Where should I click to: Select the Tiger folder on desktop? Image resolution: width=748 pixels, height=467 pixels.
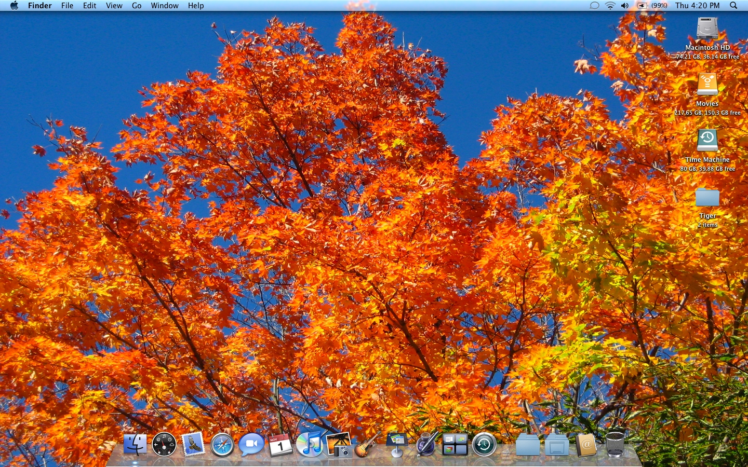pos(707,197)
